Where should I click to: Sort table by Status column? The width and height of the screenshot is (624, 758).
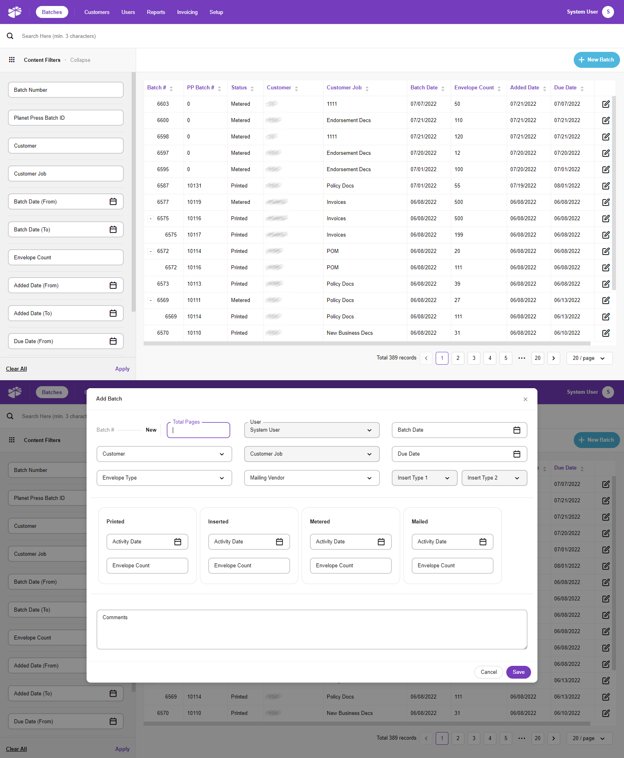252,88
